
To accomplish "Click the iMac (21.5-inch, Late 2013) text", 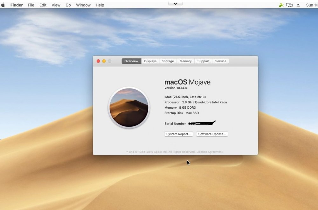I will [185, 97].
